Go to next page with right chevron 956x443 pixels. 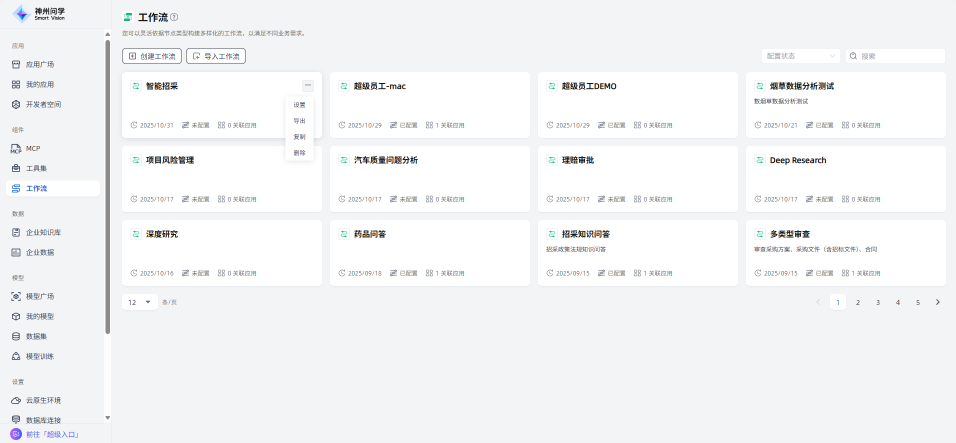click(937, 302)
